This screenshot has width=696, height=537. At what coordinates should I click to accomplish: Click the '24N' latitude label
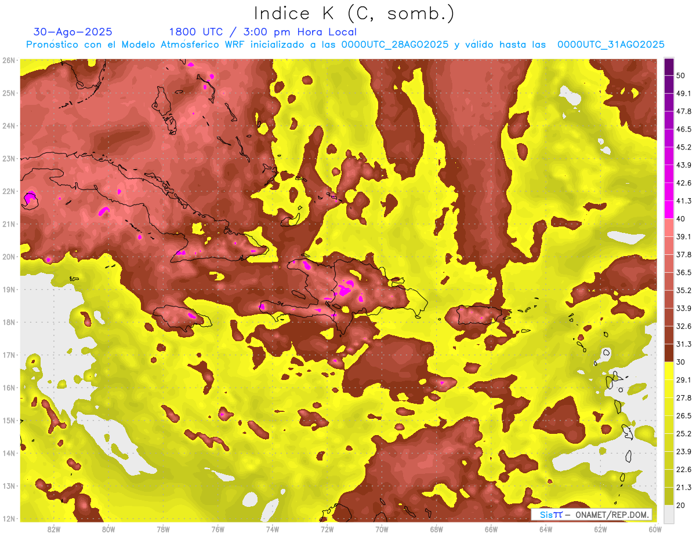(x=8, y=126)
